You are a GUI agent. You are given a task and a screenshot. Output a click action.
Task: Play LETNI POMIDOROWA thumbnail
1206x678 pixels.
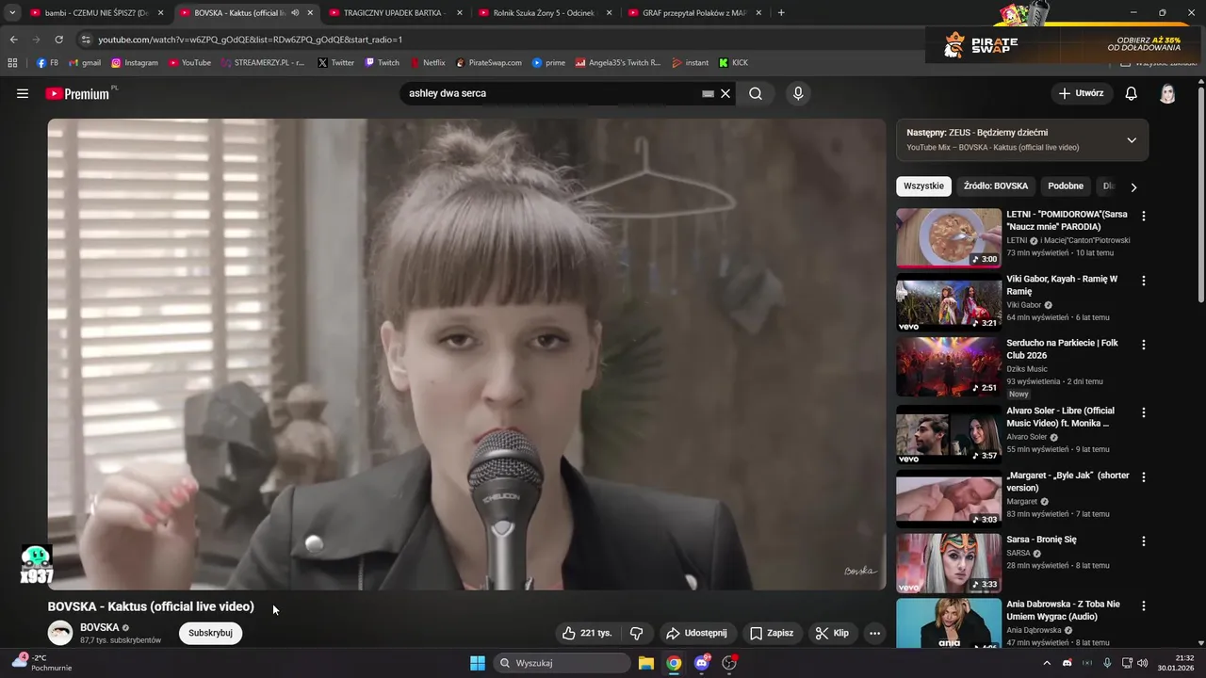(949, 237)
